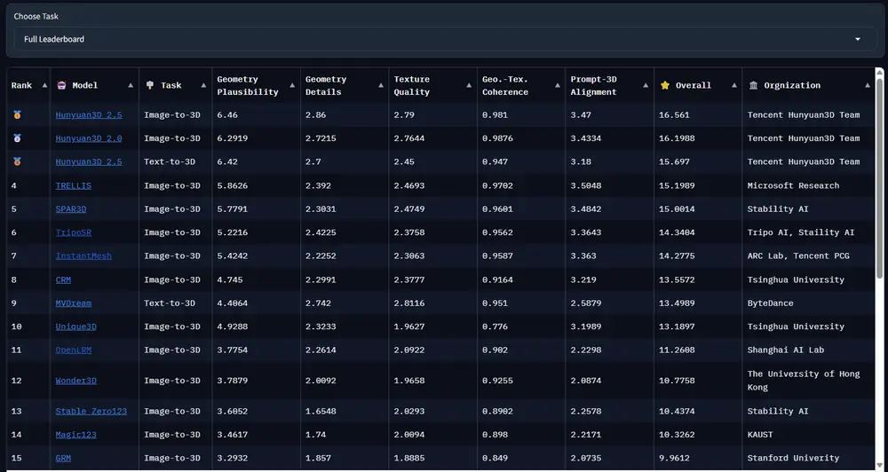Screen dimensions: 888x472
Task: Open the TRELLIS model link
Action: pos(73,185)
